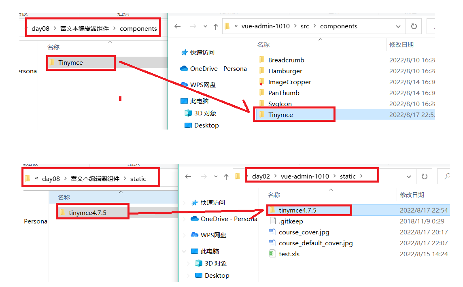Expand Desktop node in day02 static window
This screenshot has width=463, height=287.
click(188, 276)
